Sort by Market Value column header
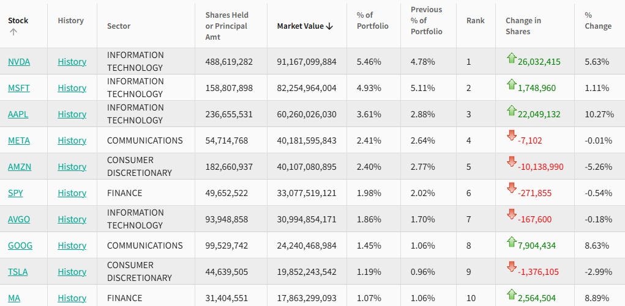 (x=304, y=26)
